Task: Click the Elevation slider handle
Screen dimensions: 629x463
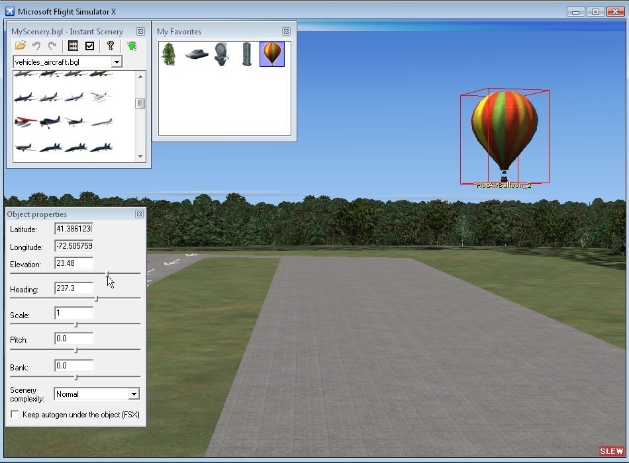Action: pos(108,273)
